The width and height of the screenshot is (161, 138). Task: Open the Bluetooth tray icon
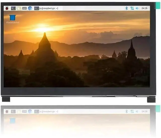click(127, 8)
